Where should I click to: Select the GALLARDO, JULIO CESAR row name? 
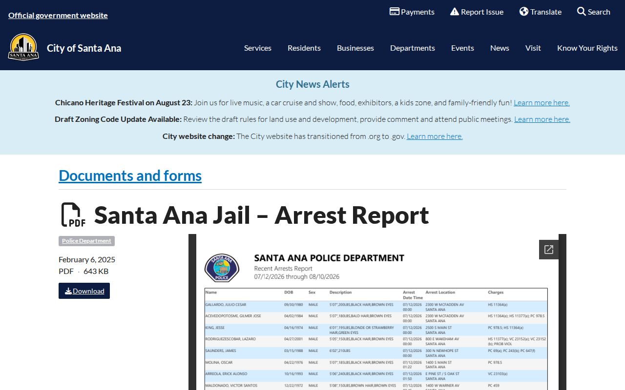pos(226,305)
